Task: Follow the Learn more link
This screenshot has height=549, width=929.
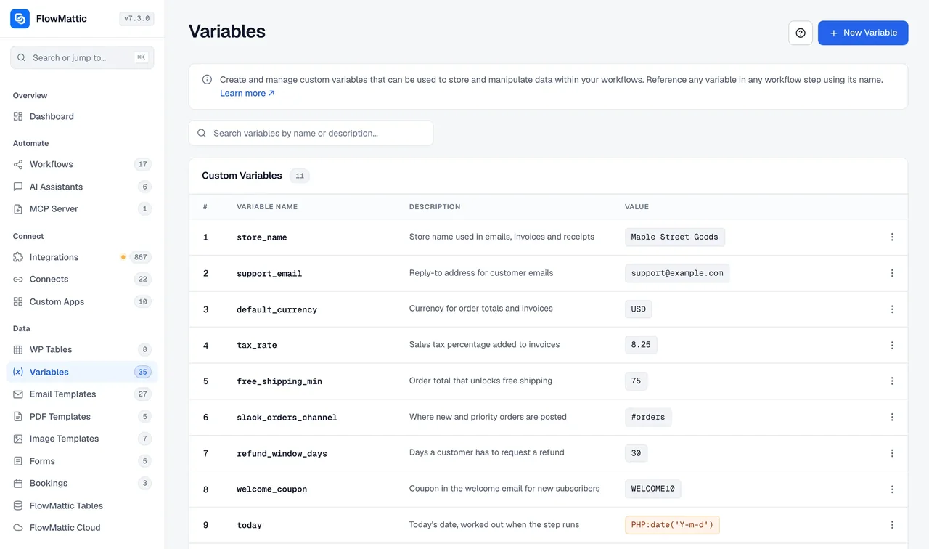Action: pyautogui.click(x=247, y=94)
